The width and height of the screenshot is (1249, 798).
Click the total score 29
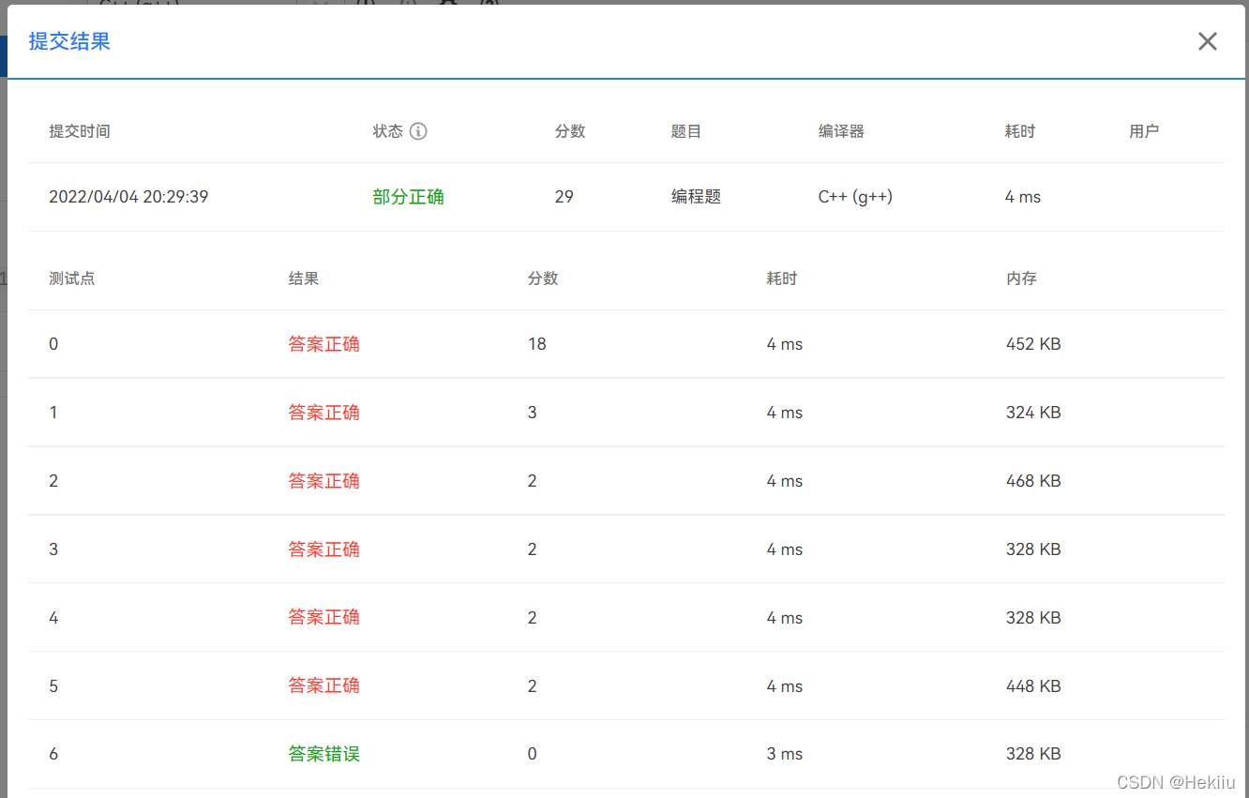(564, 197)
